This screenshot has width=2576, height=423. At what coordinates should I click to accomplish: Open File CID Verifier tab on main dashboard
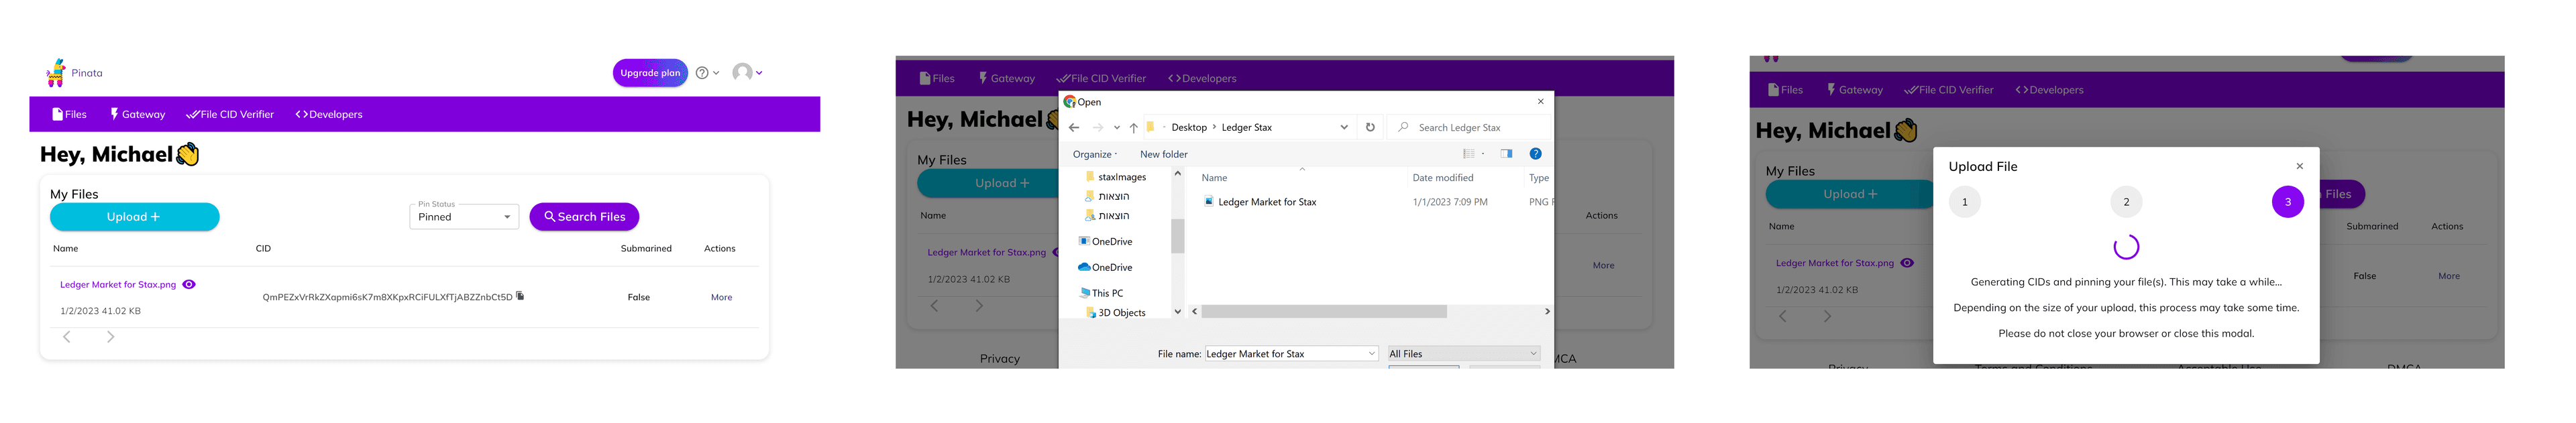[x=230, y=114]
